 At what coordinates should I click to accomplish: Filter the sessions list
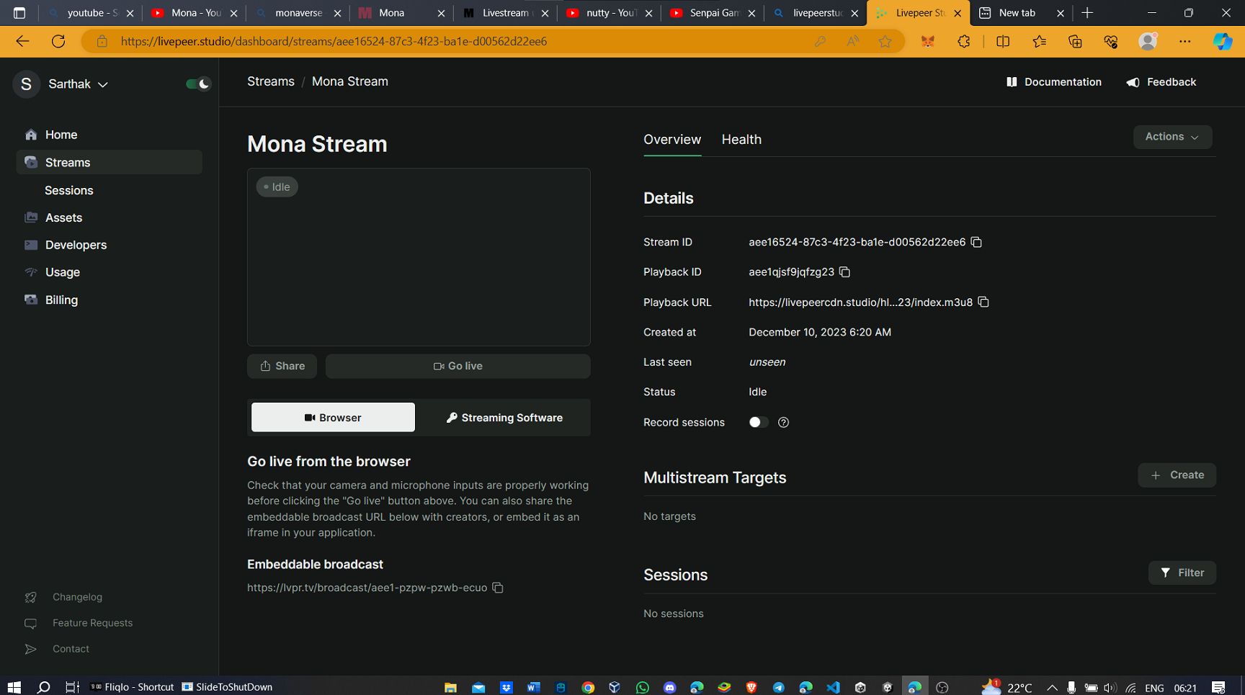pyautogui.click(x=1182, y=573)
